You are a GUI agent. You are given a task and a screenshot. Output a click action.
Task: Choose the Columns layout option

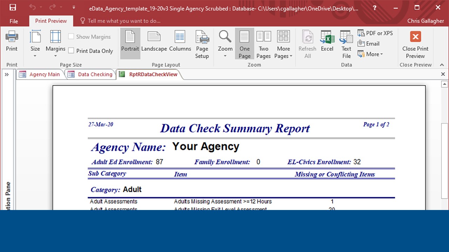pyautogui.click(x=180, y=41)
